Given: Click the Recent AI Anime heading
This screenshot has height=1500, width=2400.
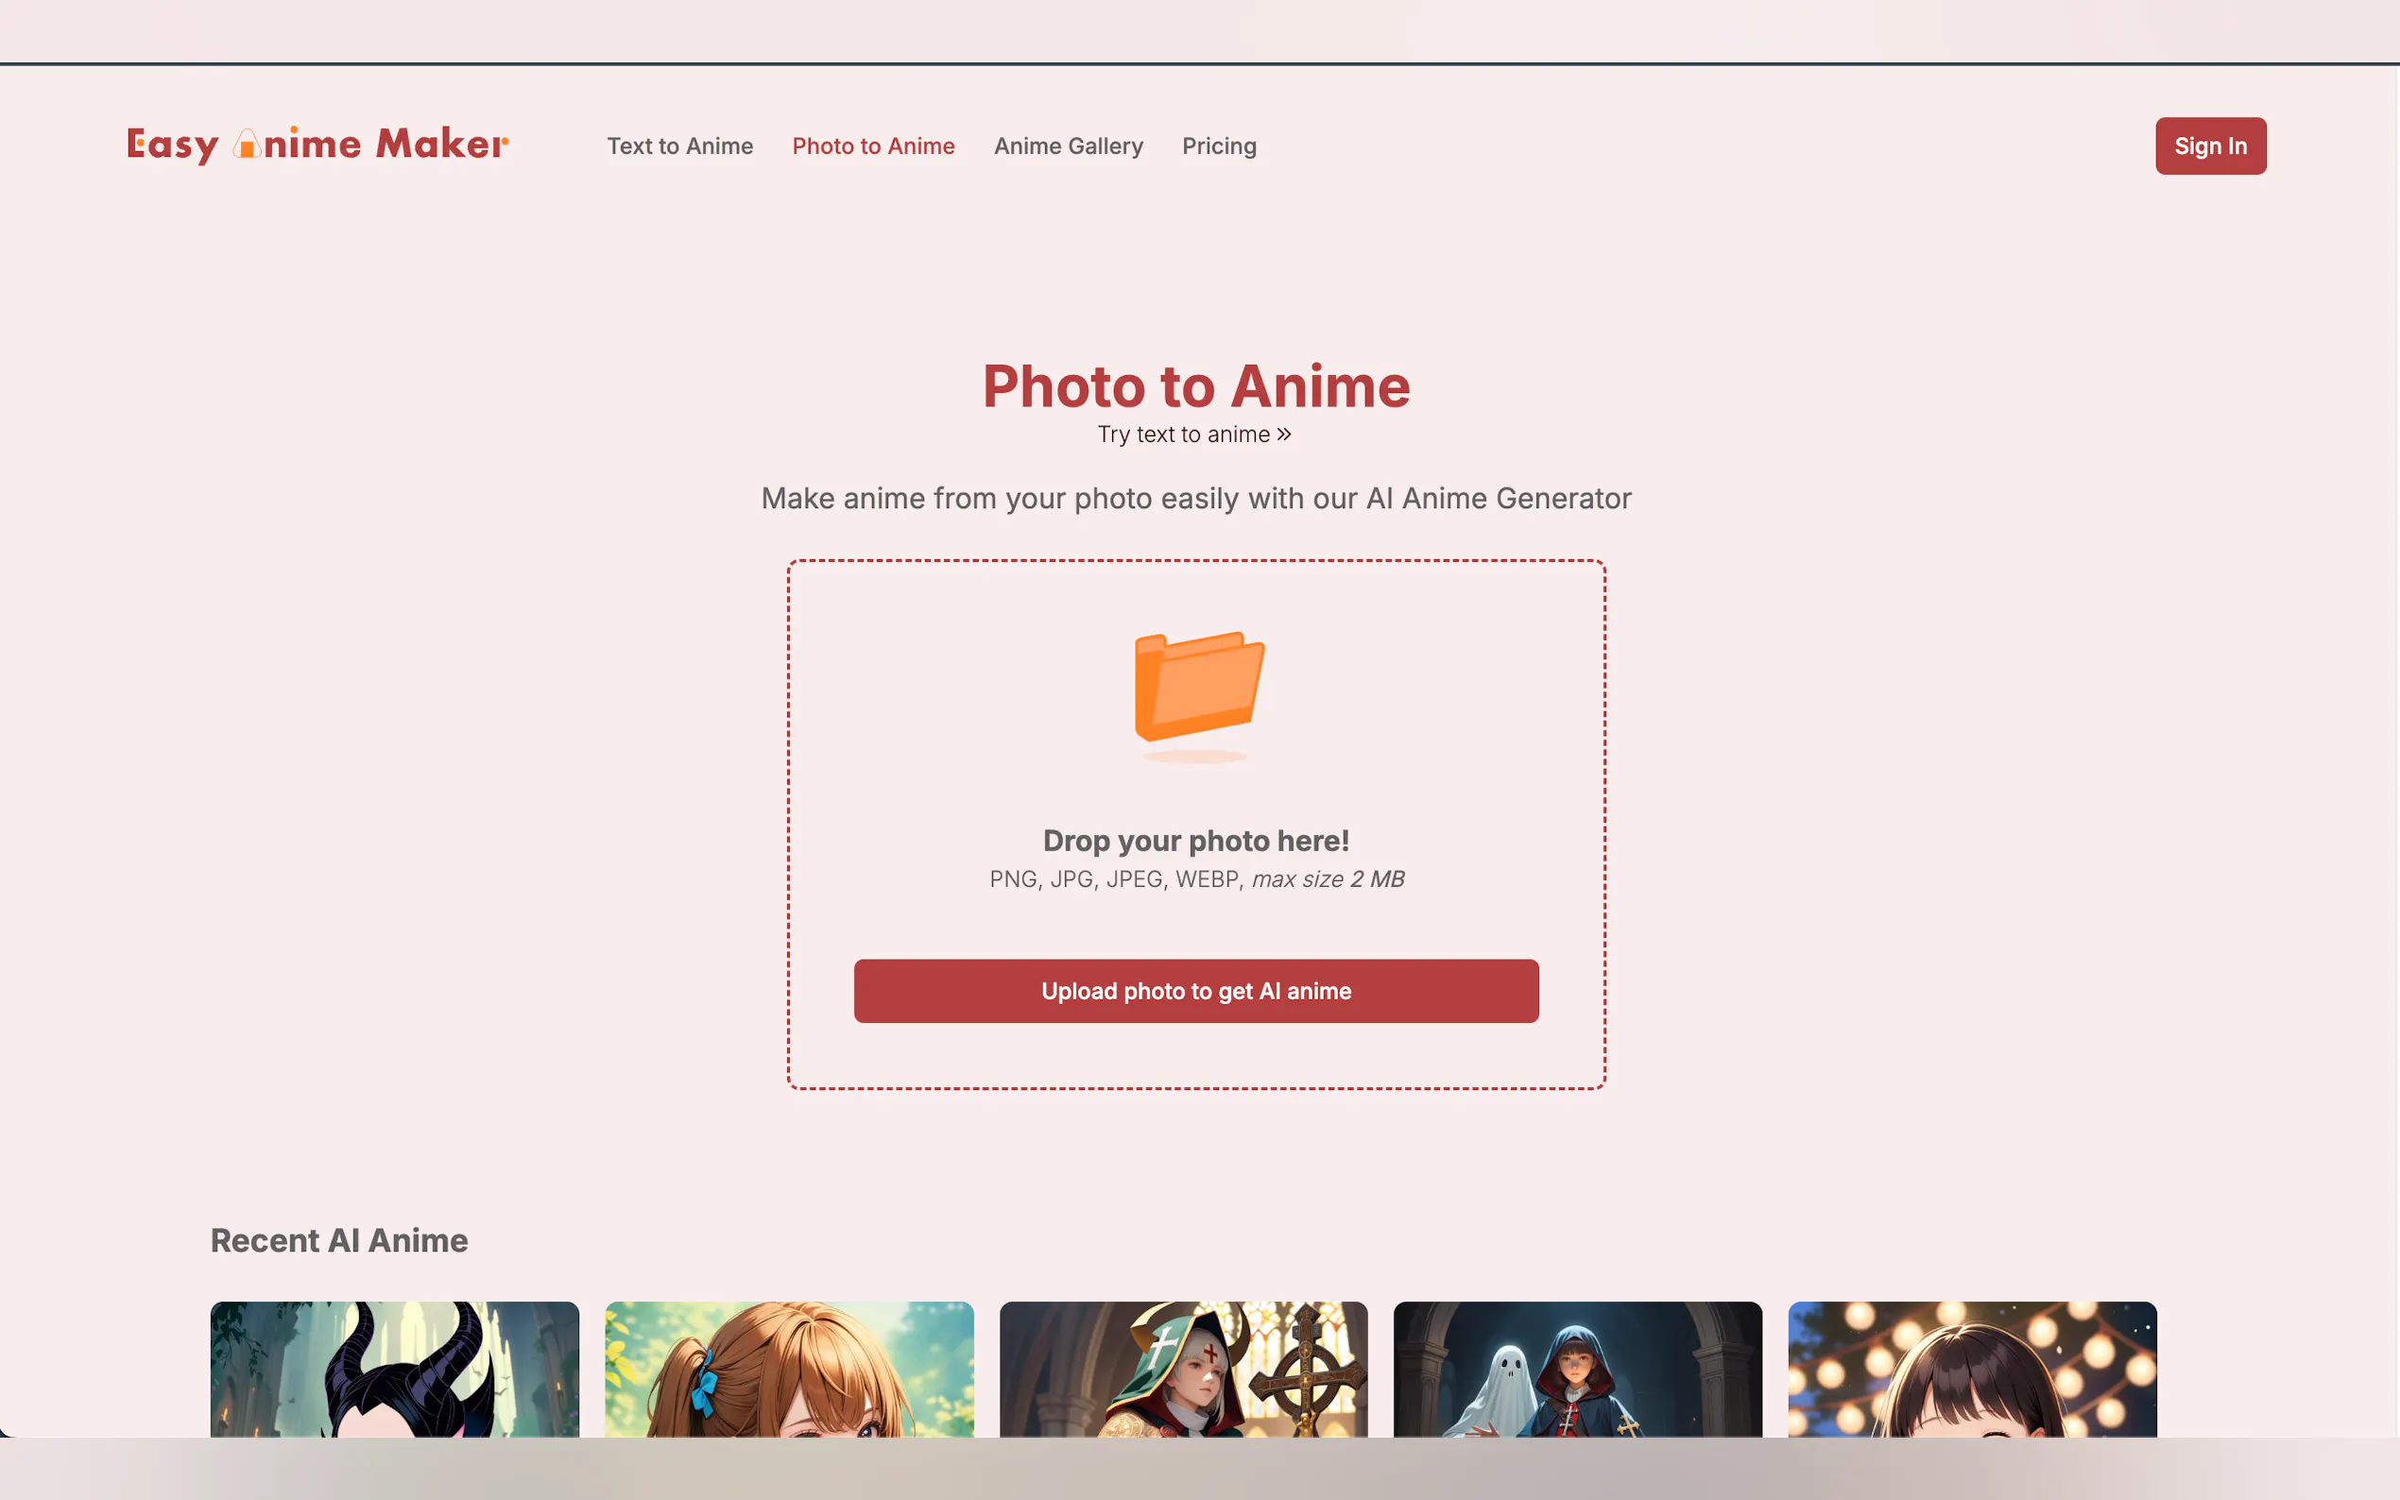Looking at the screenshot, I should pyautogui.click(x=339, y=1240).
